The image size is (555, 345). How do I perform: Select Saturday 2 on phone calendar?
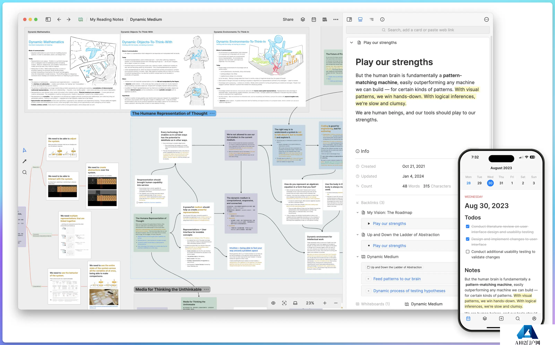coord(523,183)
